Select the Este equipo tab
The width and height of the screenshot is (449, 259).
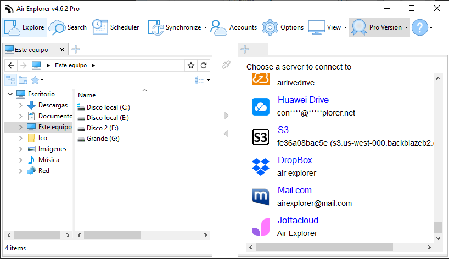[x=31, y=50]
